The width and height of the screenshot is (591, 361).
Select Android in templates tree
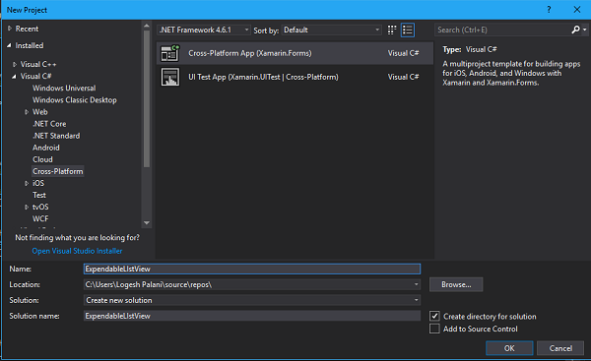(x=46, y=148)
